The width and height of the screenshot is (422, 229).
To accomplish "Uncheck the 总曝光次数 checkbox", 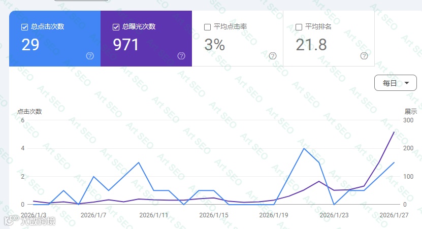I will click(x=116, y=27).
